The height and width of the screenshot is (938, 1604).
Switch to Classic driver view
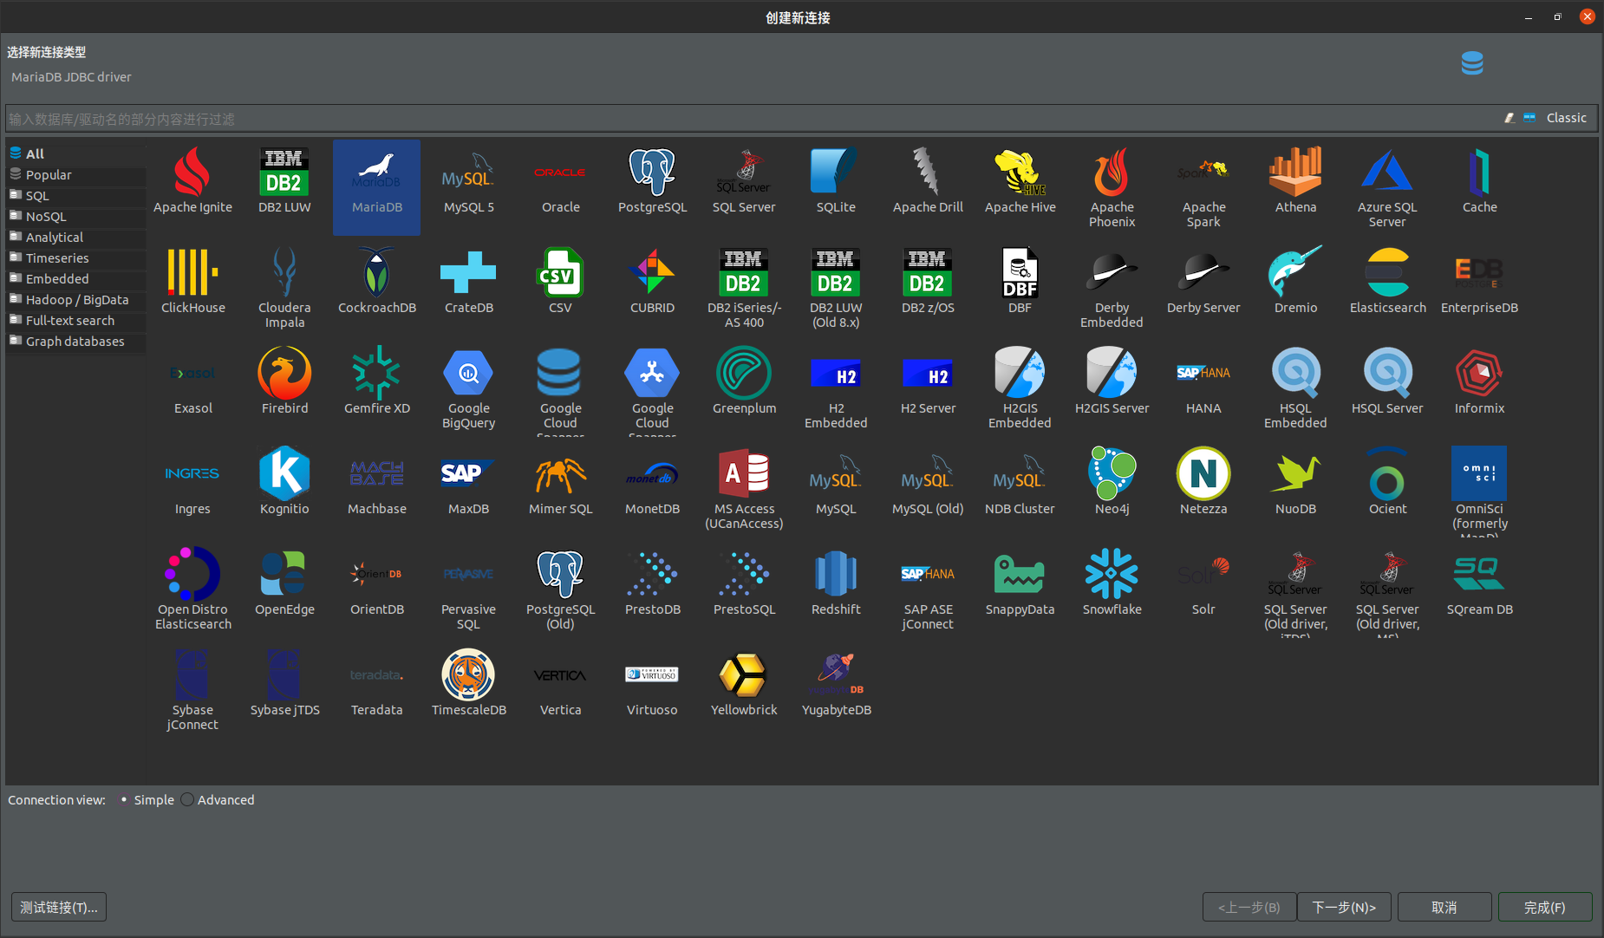[1566, 118]
